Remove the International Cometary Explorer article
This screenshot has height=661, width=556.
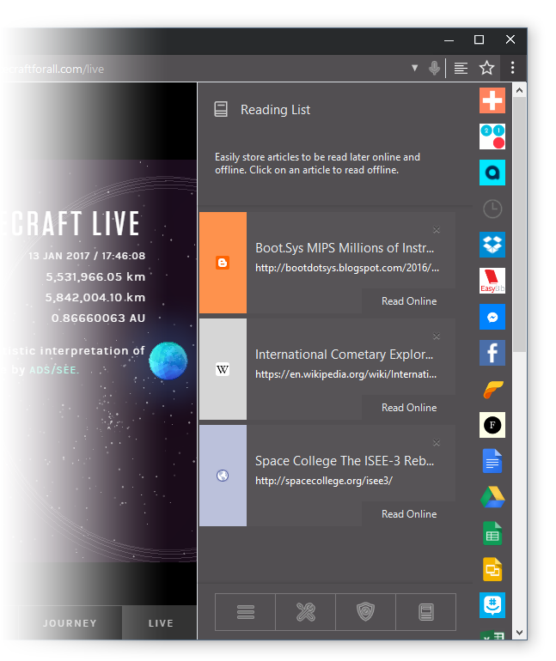tap(437, 336)
